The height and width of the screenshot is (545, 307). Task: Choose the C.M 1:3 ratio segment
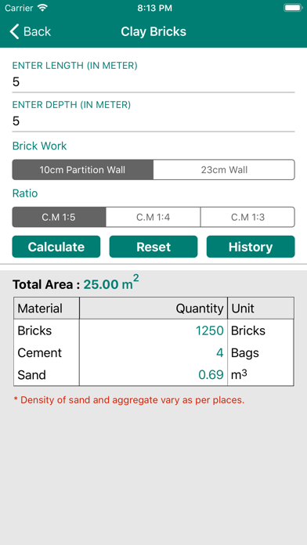[x=247, y=217]
